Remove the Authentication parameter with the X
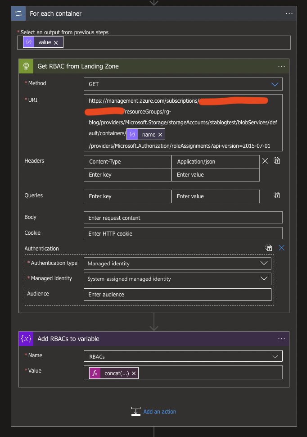This screenshot has width=307, height=437. point(282,248)
